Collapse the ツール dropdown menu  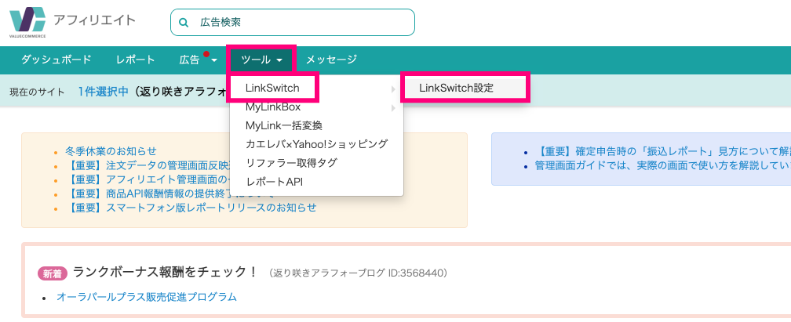pos(261,60)
